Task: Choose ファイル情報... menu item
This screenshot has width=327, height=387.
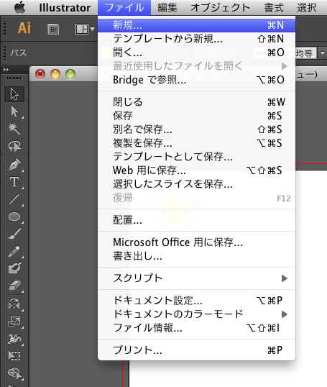Action: (197, 328)
